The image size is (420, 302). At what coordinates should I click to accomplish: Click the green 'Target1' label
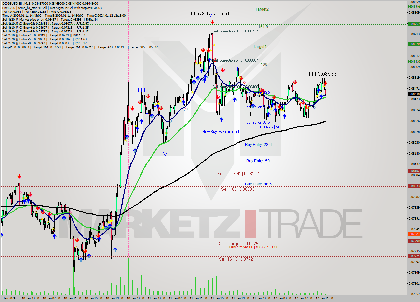tap(260, 47)
